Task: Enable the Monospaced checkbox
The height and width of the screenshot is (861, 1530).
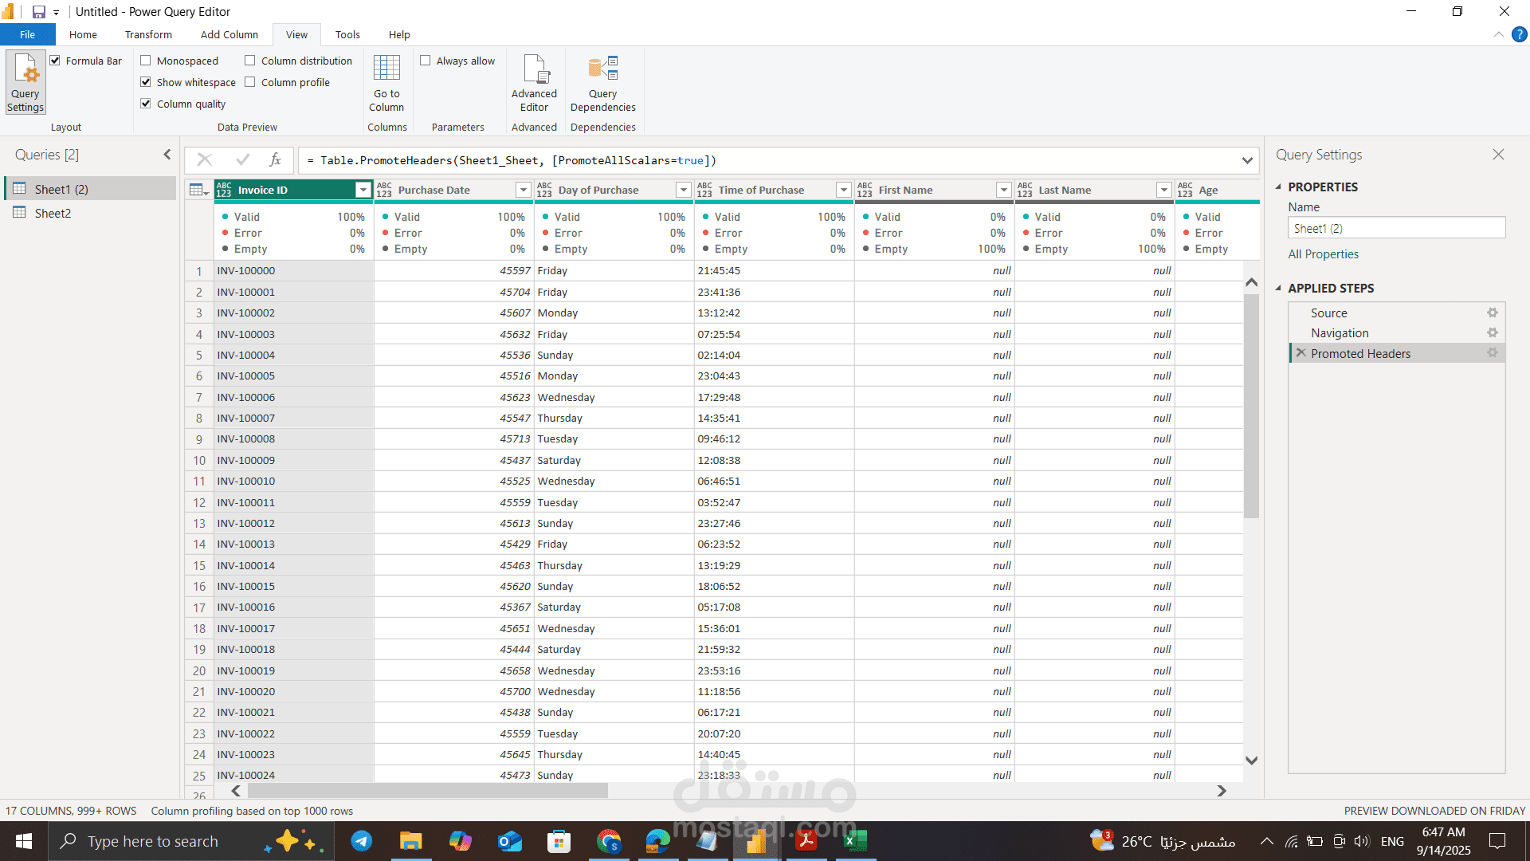Action: click(146, 61)
